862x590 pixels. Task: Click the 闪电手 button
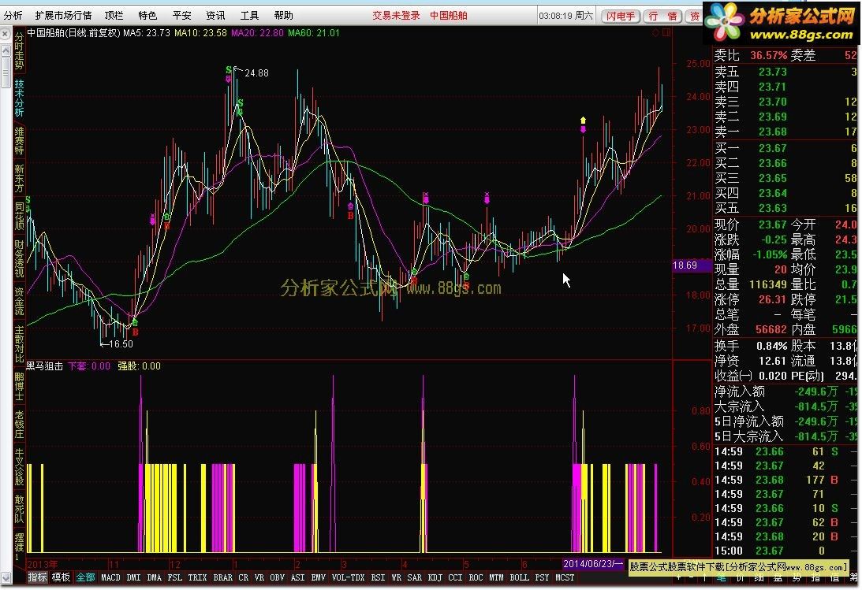tap(621, 16)
